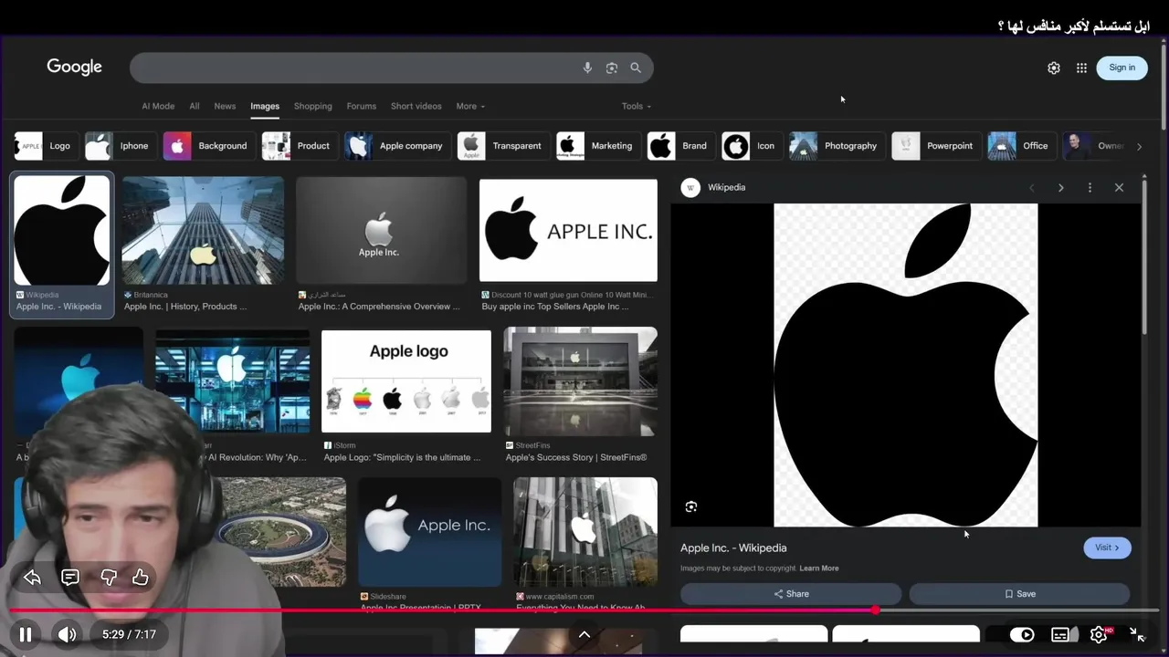Viewport: 1169px width, 657px height.
Task: Switch to AI Mode tab
Action: [x=158, y=106]
